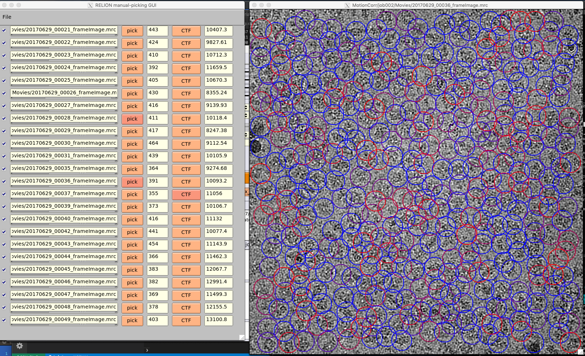Click pick button for 20170629_00021
This screenshot has height=356, width=585.
point(132,31)
